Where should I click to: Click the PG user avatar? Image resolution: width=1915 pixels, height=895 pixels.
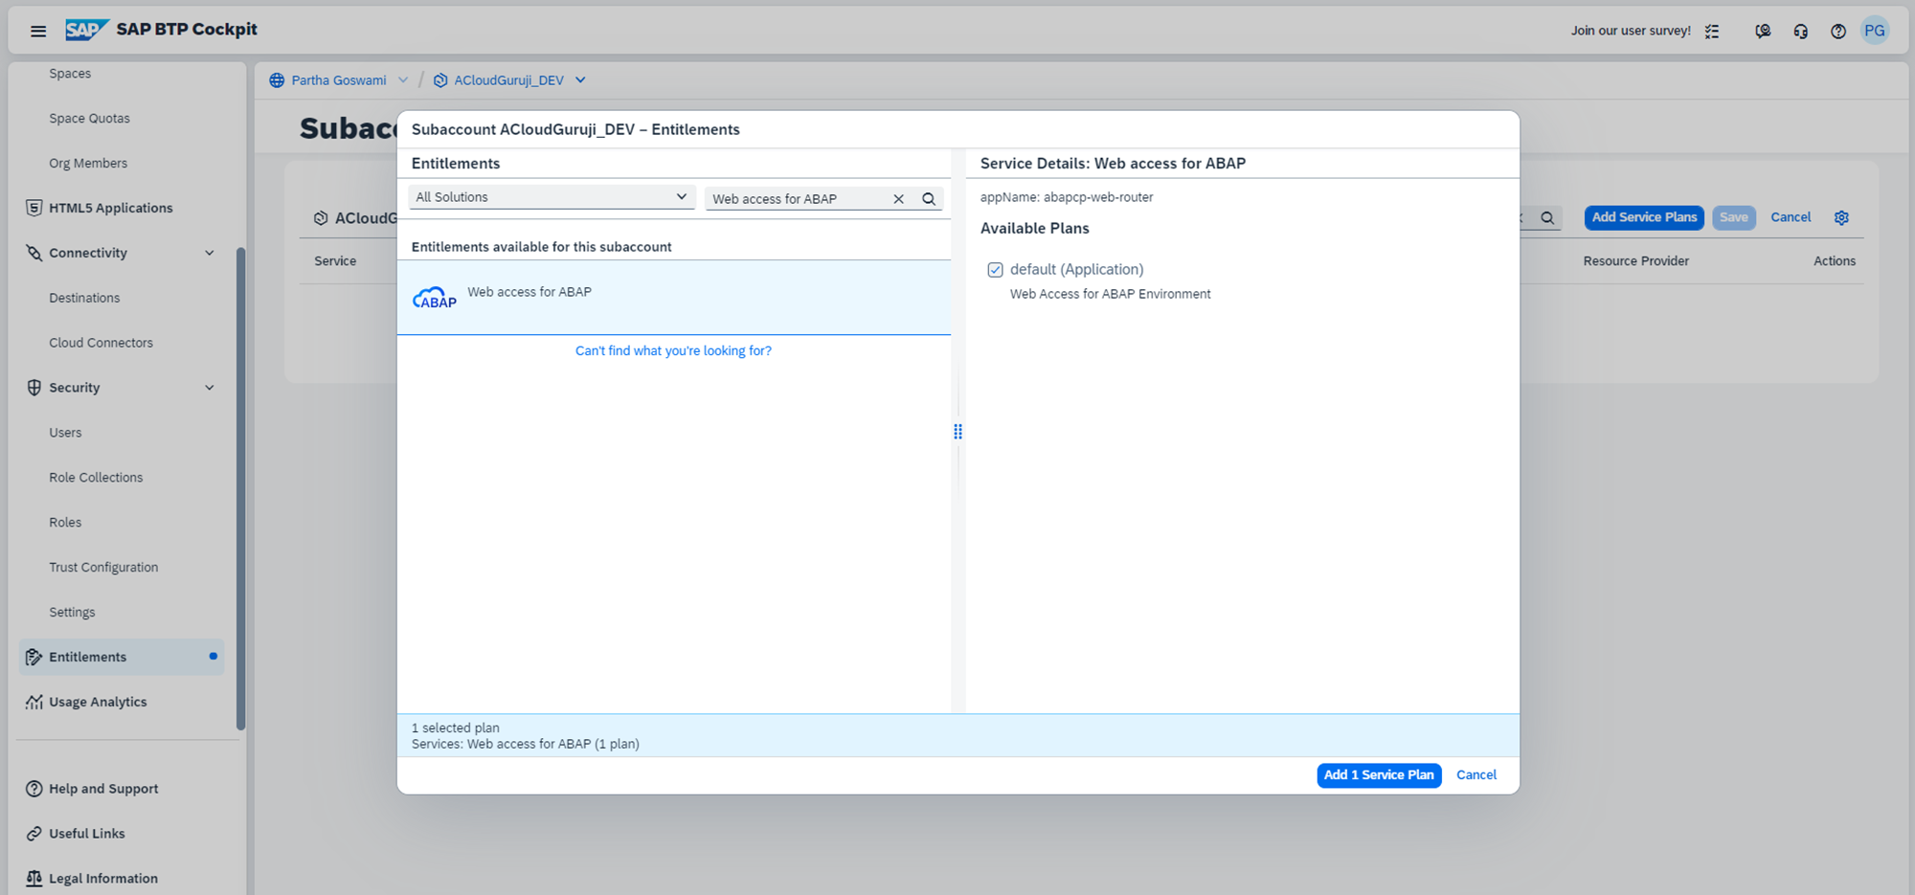[1874, 31]
